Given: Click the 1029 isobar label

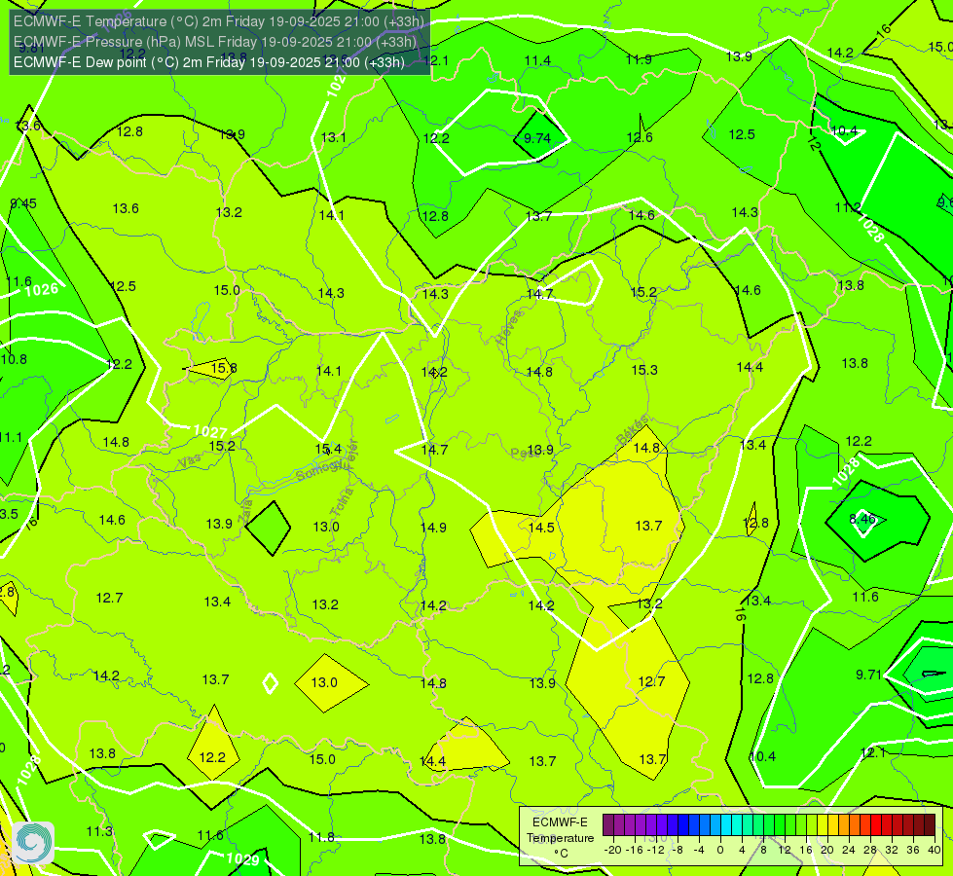Looking at the screenshot, I should [x=242, y=859].
